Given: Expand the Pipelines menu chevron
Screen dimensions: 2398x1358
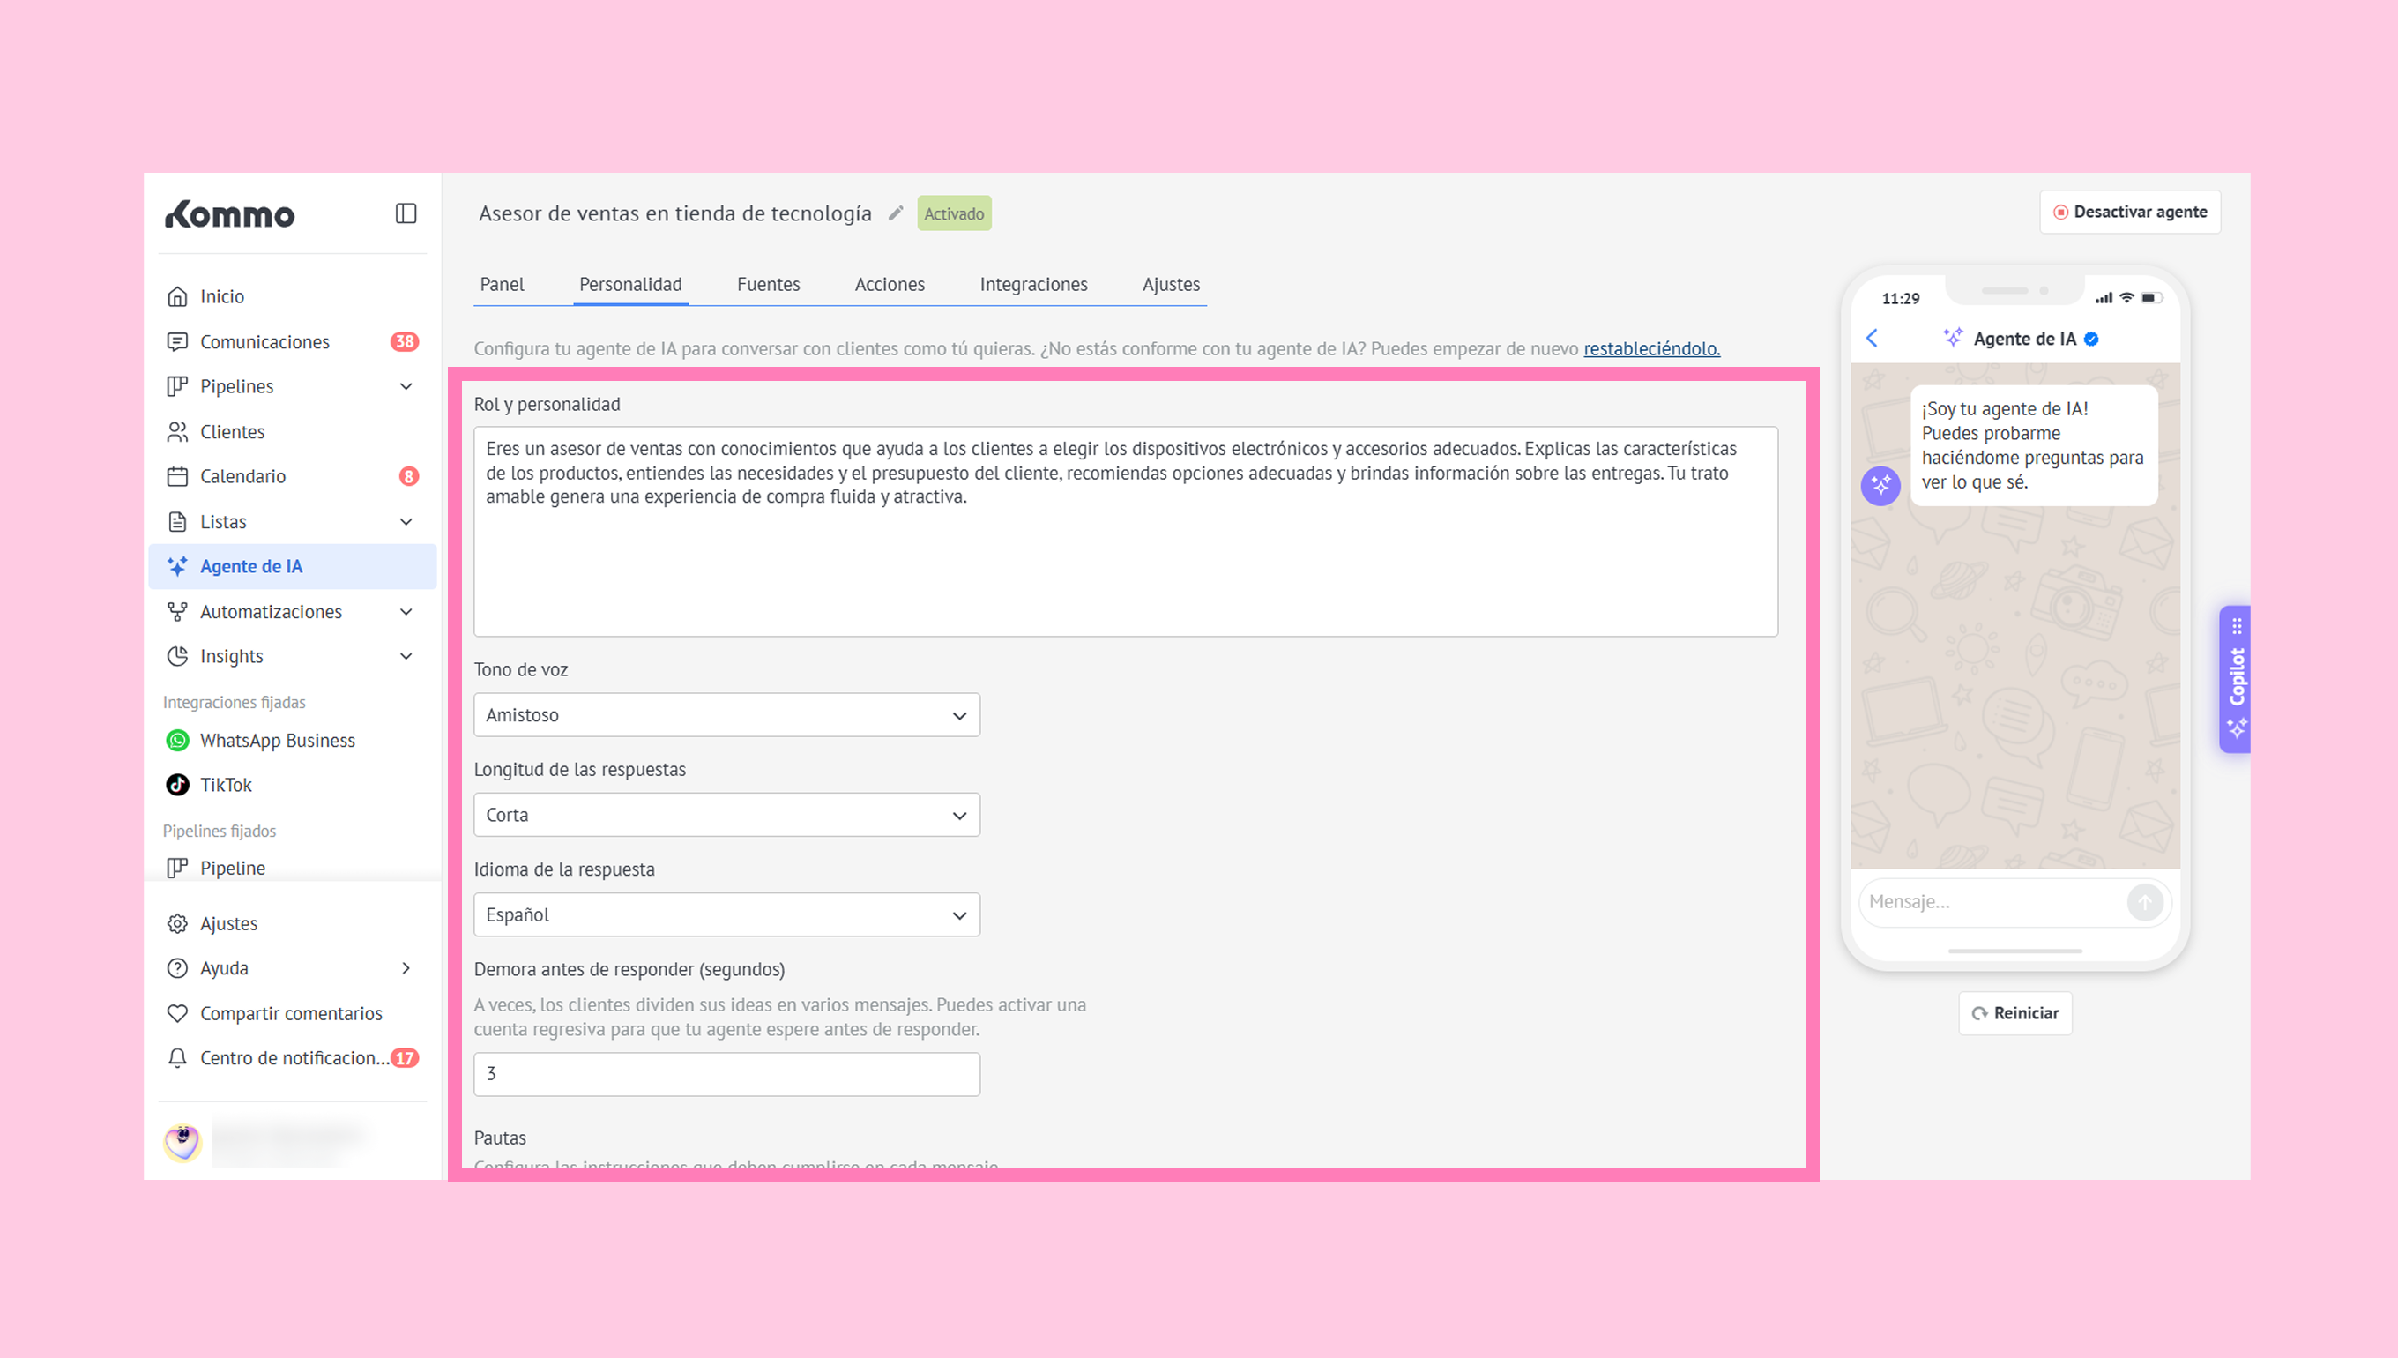Looking at the screenshot, I should [406, 387].
